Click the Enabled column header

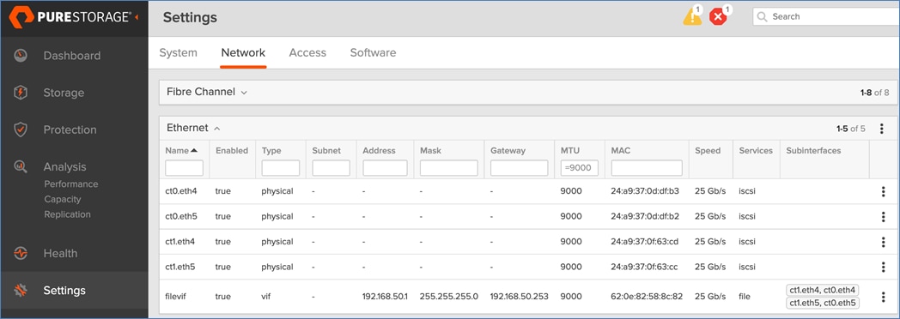[x=232, y=151]
